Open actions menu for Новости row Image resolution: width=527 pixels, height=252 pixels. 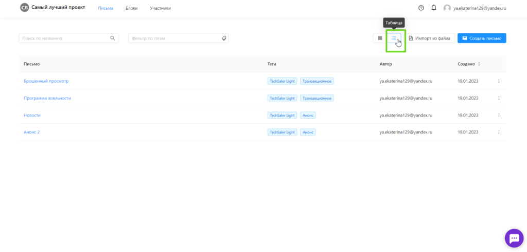click(x=499, y=115)
